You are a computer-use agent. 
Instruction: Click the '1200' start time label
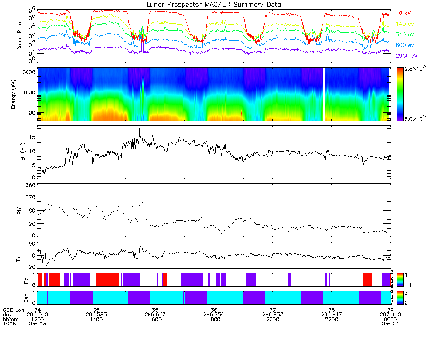point(37,319)
